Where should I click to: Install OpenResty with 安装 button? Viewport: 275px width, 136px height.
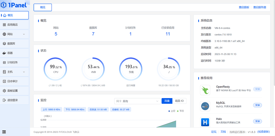pos(257,89)
